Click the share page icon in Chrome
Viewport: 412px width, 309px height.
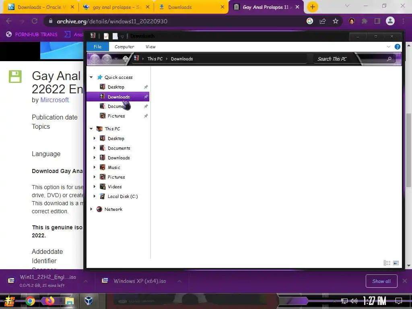pyautogui.click(x=323, y=21)
